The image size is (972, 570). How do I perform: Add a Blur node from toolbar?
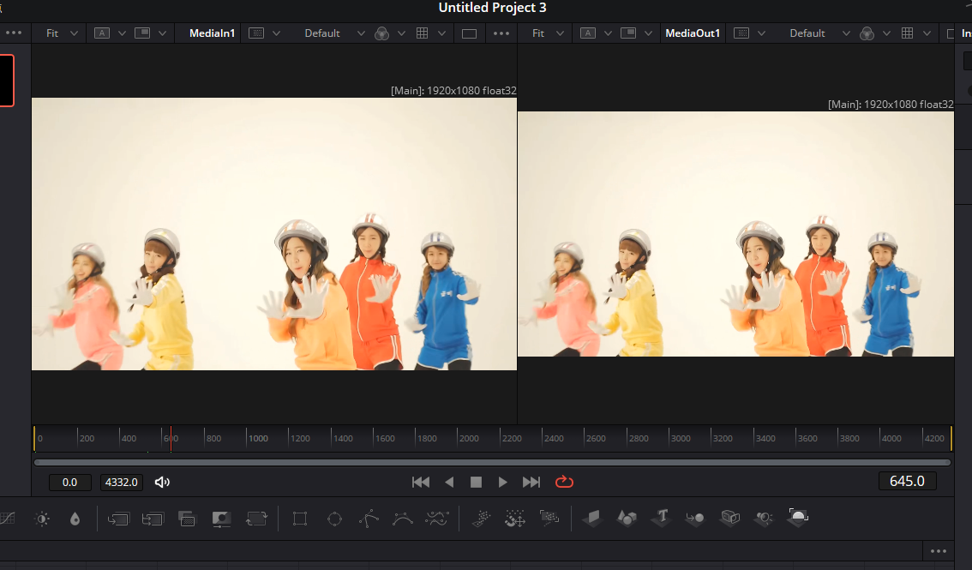pyautogui.click(x=75, y=519)
